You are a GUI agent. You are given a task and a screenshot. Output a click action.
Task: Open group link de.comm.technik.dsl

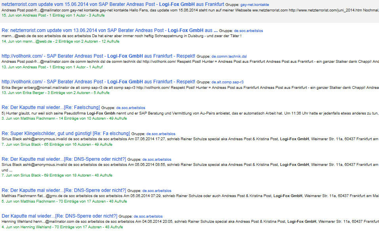(229, 56)
